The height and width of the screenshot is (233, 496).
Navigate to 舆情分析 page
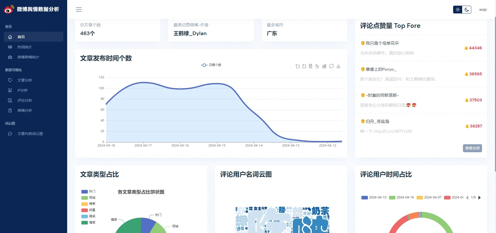(x=25, y=110)
